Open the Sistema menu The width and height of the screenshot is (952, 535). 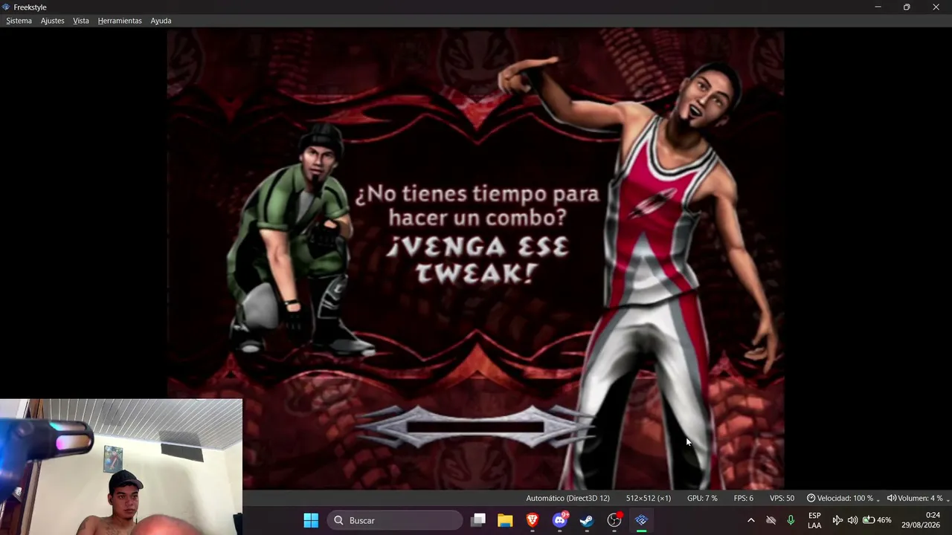point(19,21)
